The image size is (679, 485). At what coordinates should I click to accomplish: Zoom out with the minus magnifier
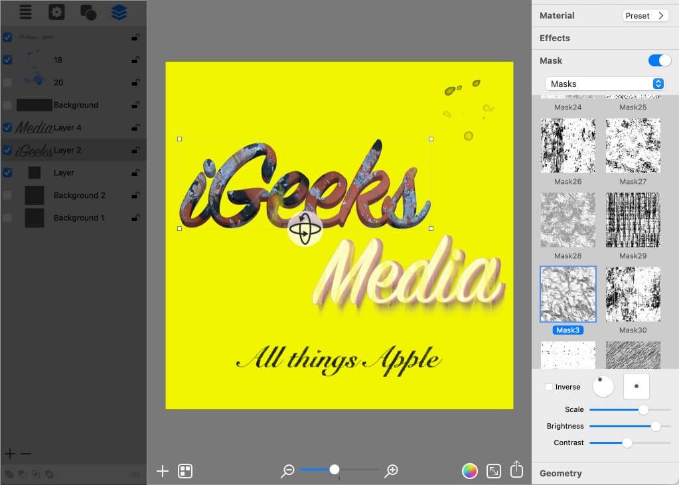(x=287, y=470)
